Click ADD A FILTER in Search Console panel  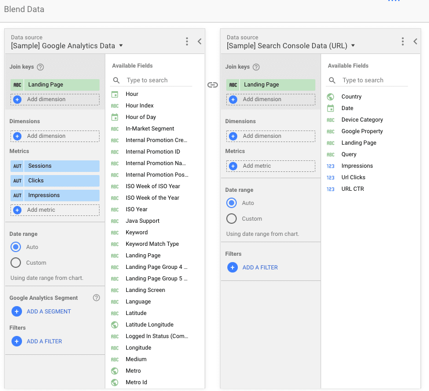click(x=260, y=267)
